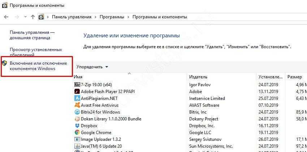
Task: Click publisher Google LLC cell
Action: (200, 133)
